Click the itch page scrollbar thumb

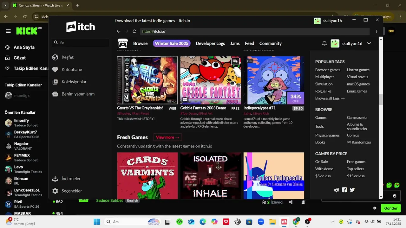pos(381,99)
